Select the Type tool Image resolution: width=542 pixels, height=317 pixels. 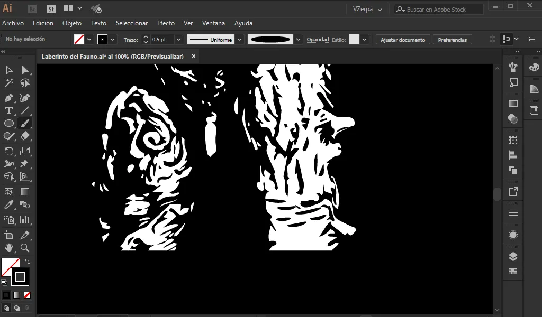[9, 110]
